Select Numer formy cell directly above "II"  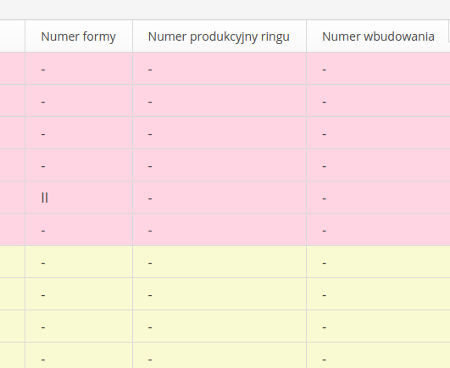pos(79,165)
